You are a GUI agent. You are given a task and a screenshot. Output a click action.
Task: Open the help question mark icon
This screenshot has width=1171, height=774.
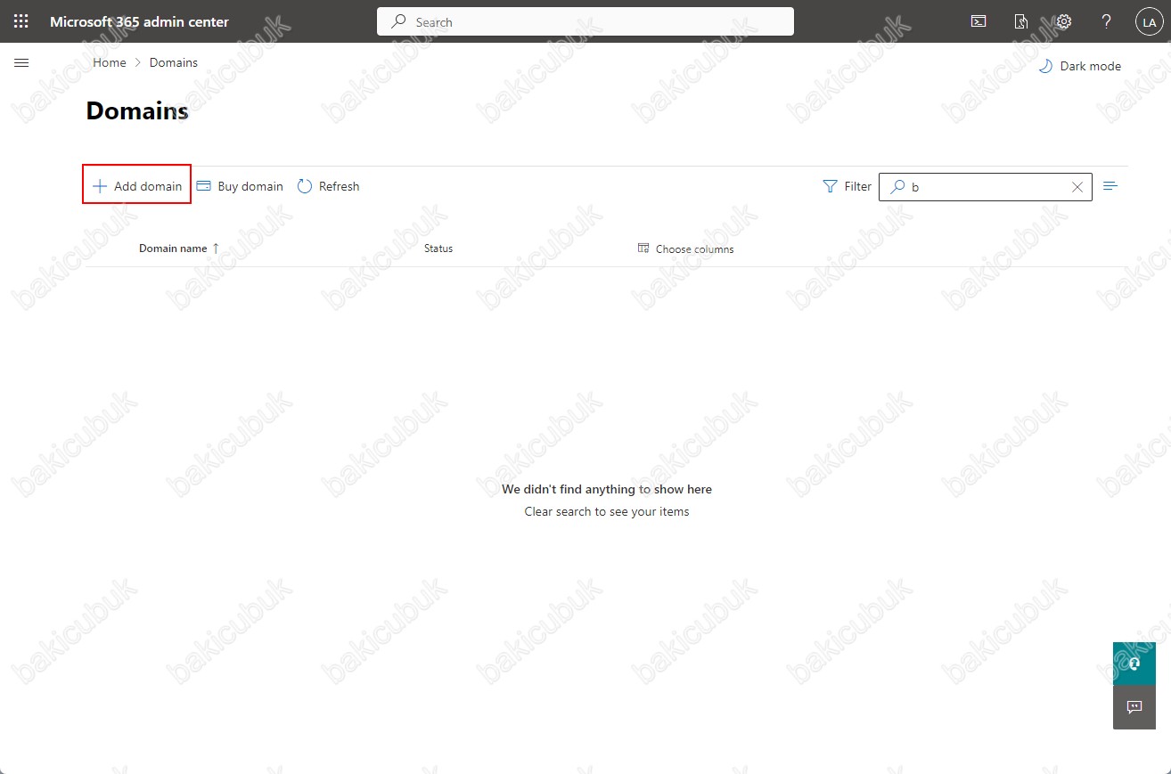(x=1106, y=21)
